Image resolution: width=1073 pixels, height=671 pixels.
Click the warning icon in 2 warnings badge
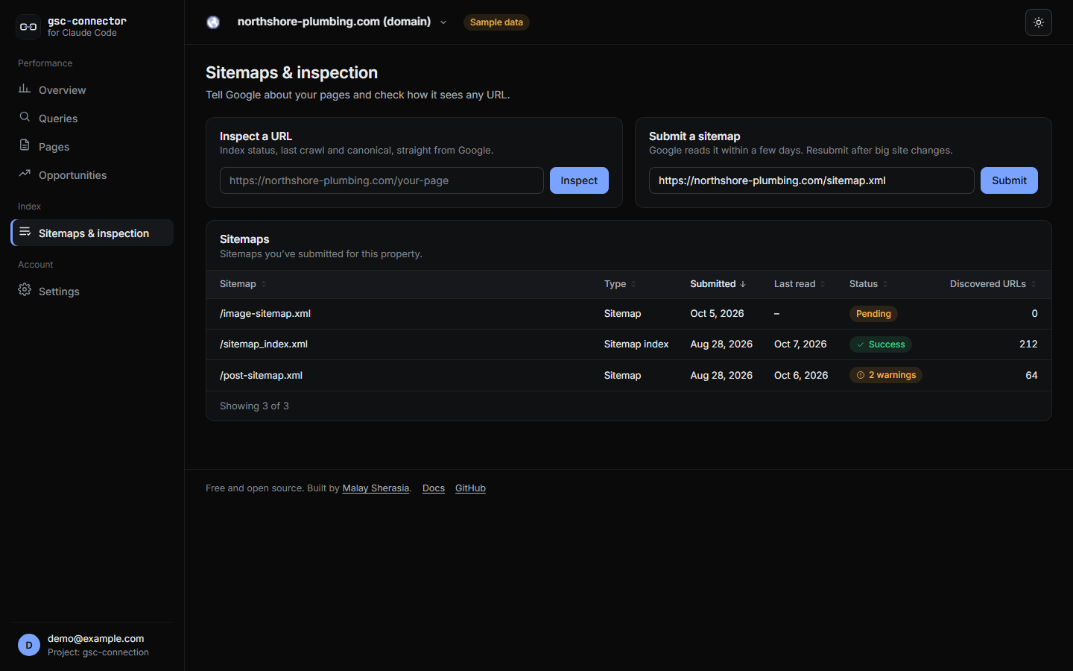click(x=861, y=375)
